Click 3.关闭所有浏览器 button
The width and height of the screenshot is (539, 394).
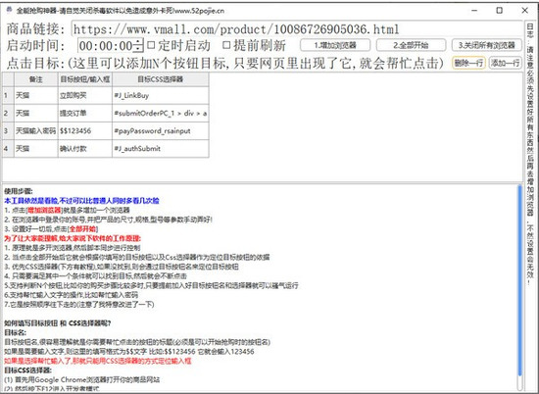(487, 45)
